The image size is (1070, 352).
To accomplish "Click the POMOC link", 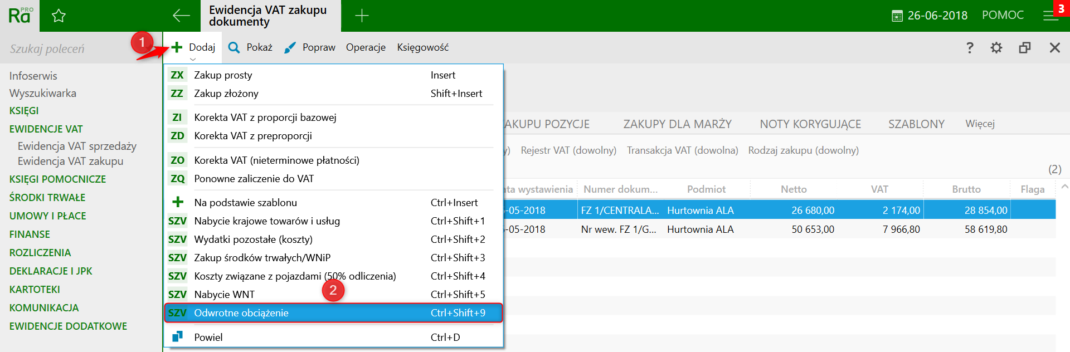I will [x=1003, y=15].
